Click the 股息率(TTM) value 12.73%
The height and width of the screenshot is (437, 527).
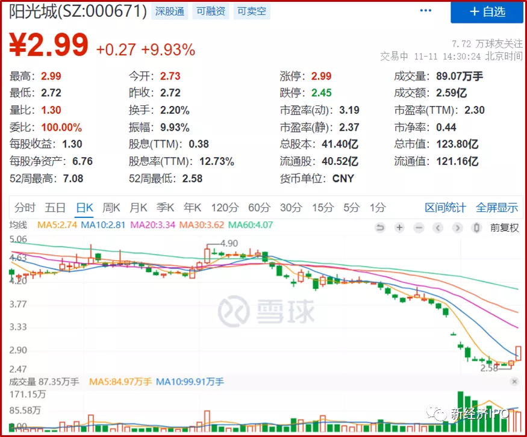point(216,161)
